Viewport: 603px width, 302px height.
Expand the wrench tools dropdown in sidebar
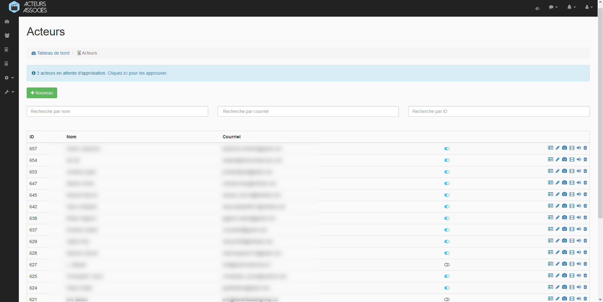pyautogui.click(x=9, y=92)
